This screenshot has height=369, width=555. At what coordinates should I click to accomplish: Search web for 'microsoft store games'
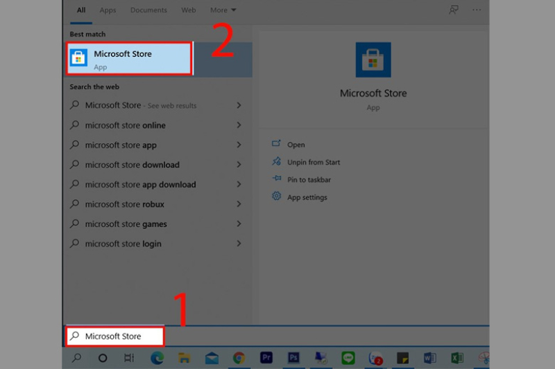[126, 224]
